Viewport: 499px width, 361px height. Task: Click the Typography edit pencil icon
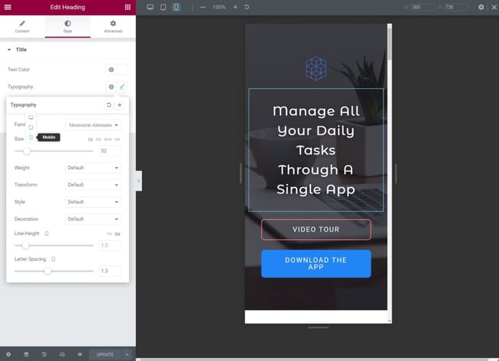pyautogui.click(x=121, y=87)
